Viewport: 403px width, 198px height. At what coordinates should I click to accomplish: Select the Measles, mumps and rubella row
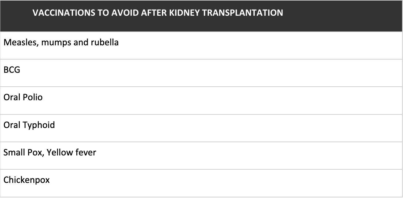click(201, 45)
